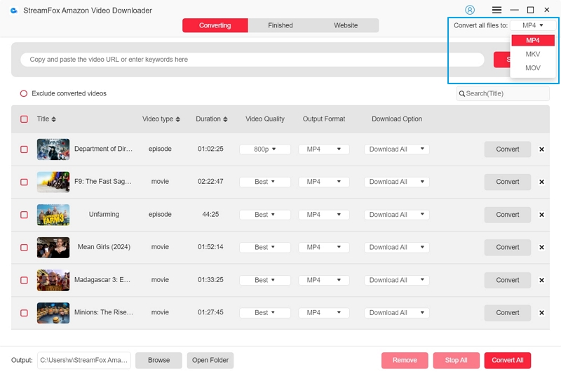The height and width of the screenshot is (374, 561).
Task: Click Department of Dir… video thumbnail
Action: pos(53,149)
